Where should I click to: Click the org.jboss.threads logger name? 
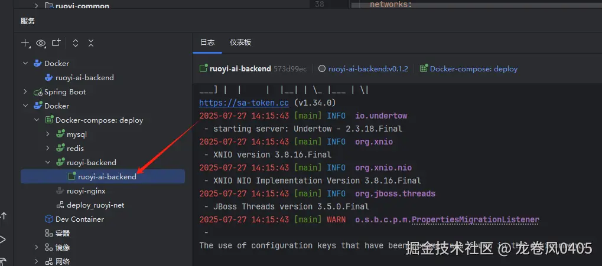[395, 194]
